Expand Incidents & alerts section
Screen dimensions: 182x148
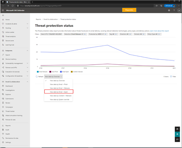point(27,24)
